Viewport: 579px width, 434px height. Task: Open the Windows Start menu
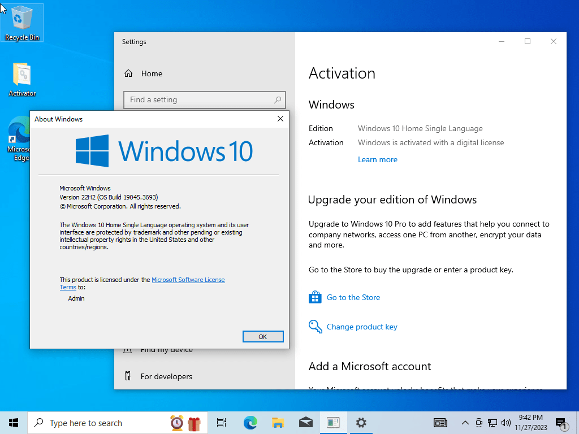click(14, 423)
